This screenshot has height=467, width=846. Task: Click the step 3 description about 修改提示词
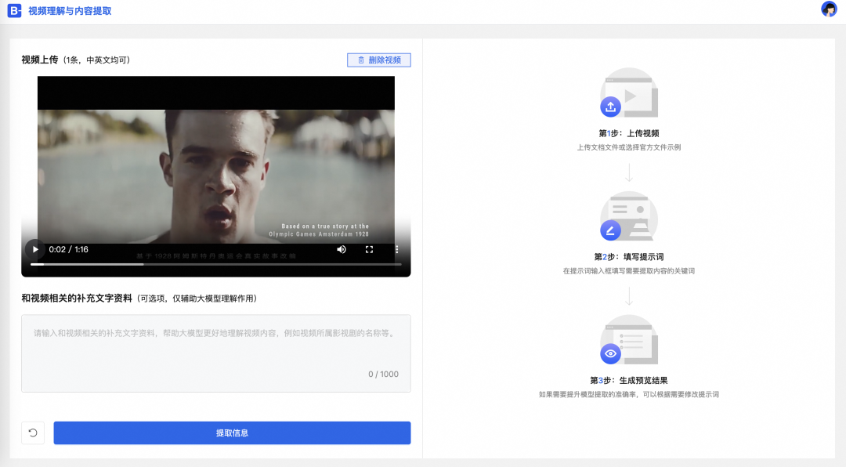(628, 395)
